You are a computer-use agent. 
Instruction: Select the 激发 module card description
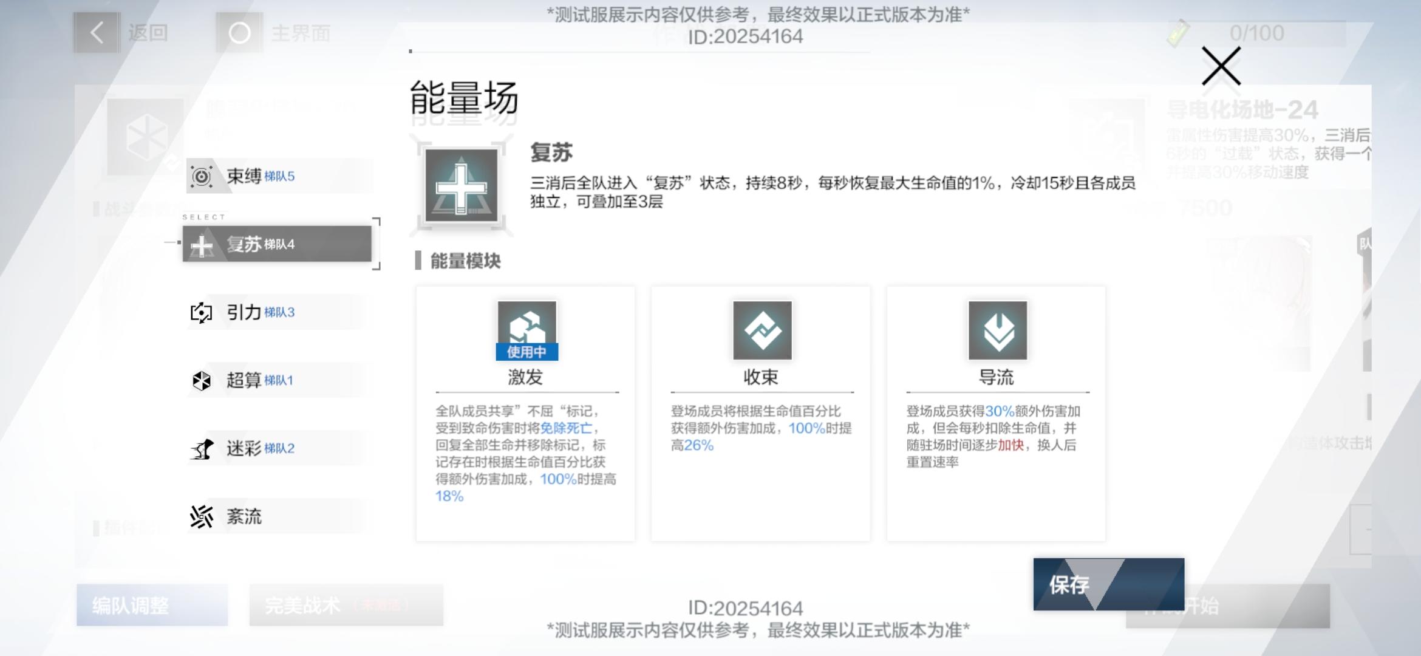point(525,453)
